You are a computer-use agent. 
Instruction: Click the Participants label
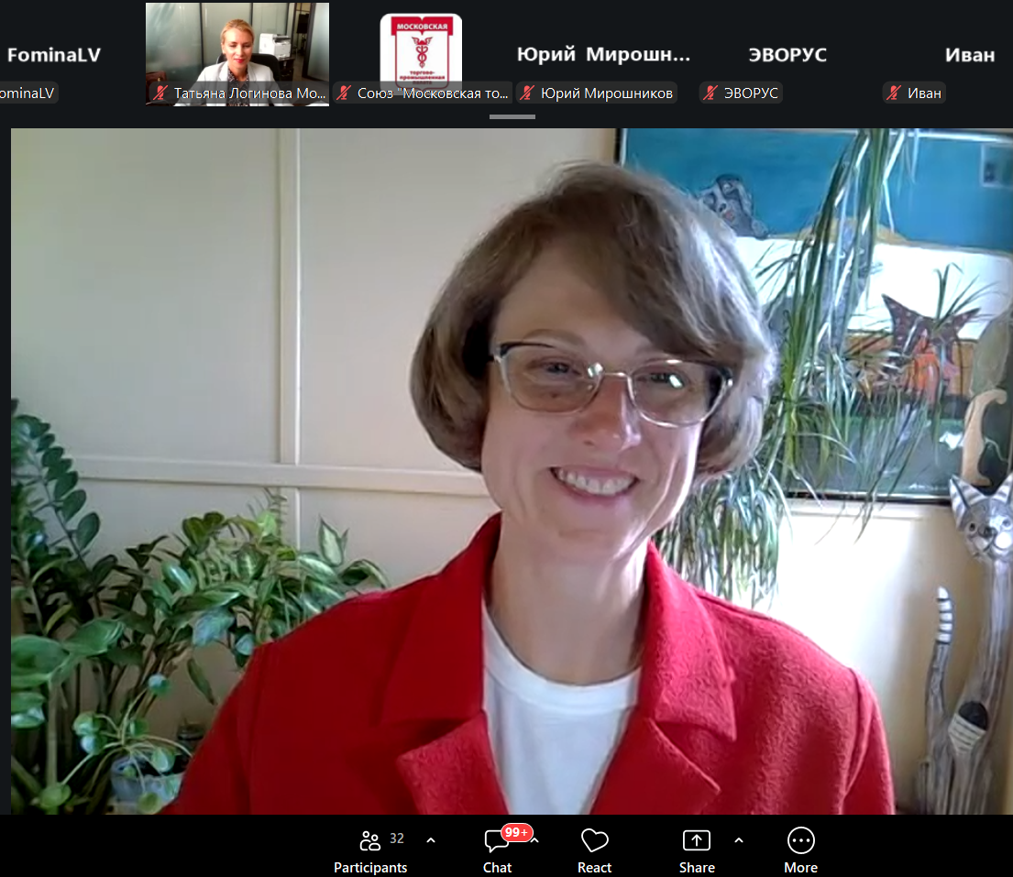[370, 867]
